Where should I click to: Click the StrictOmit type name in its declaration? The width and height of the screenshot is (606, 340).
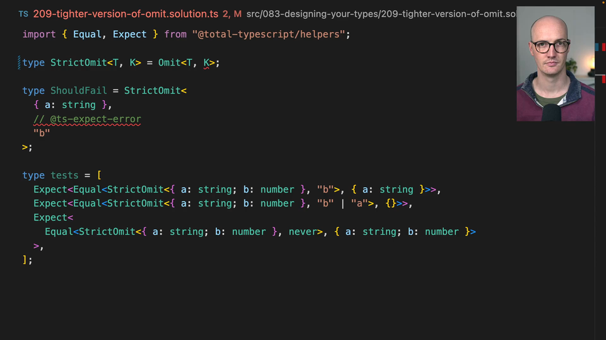78,62
